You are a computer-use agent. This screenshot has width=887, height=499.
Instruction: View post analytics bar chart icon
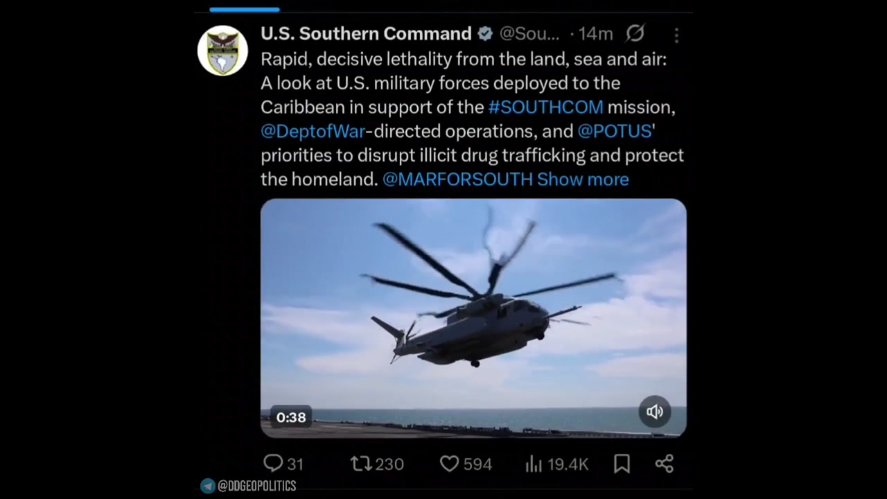coord(534,464)
